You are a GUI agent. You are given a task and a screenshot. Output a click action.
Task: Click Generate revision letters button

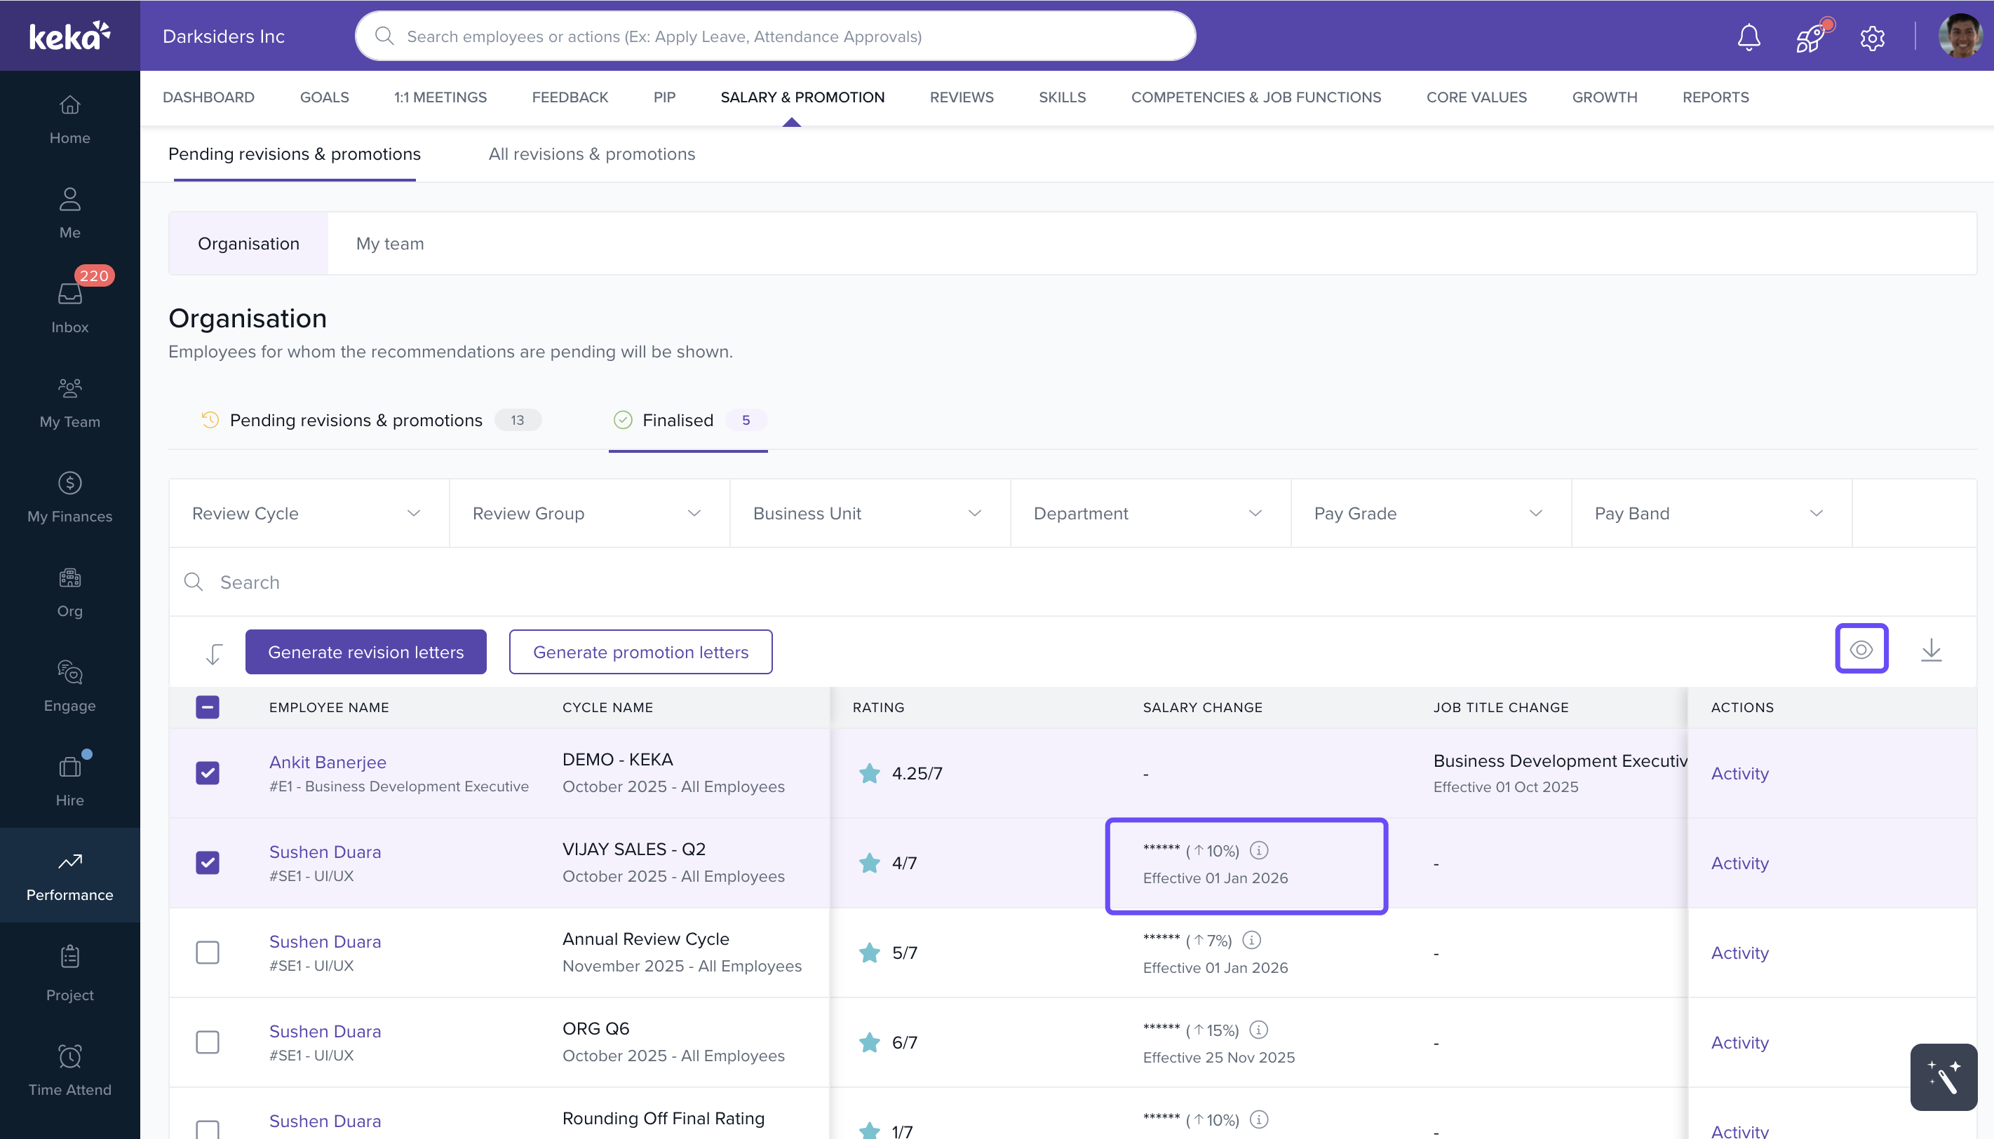point(365,652)
